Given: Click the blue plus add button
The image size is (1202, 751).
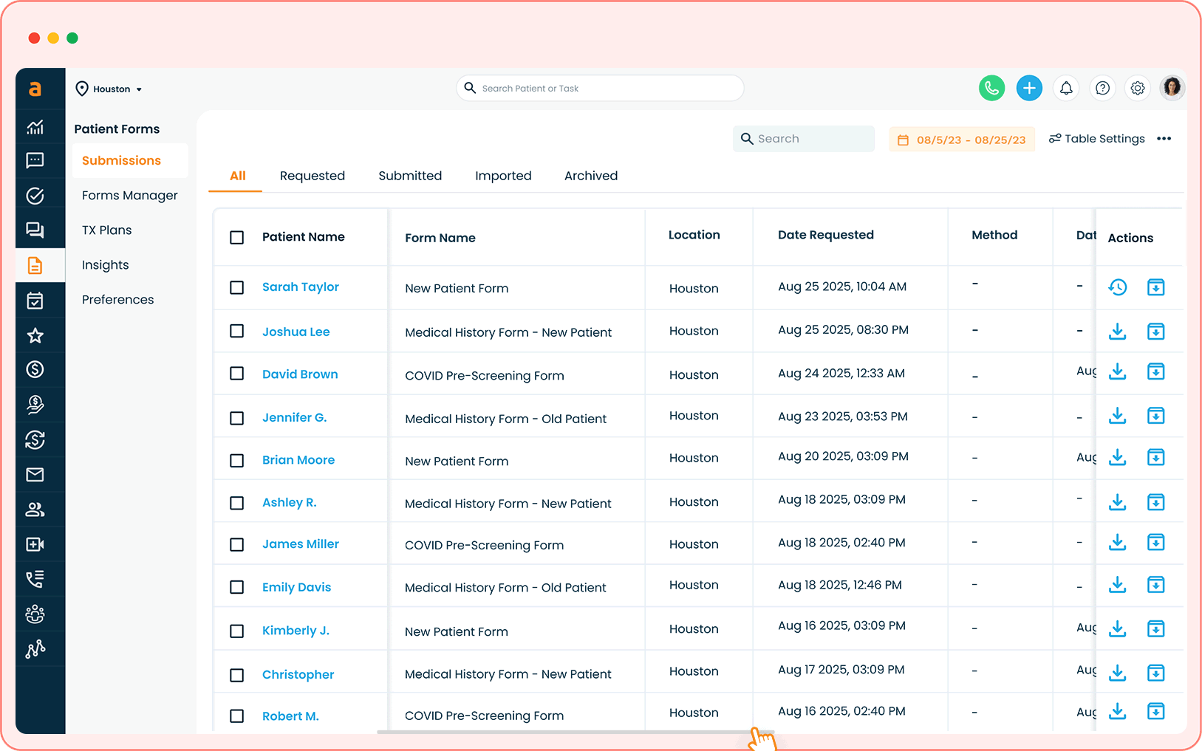Looking at the screenshot, I should click(1029, 89).
